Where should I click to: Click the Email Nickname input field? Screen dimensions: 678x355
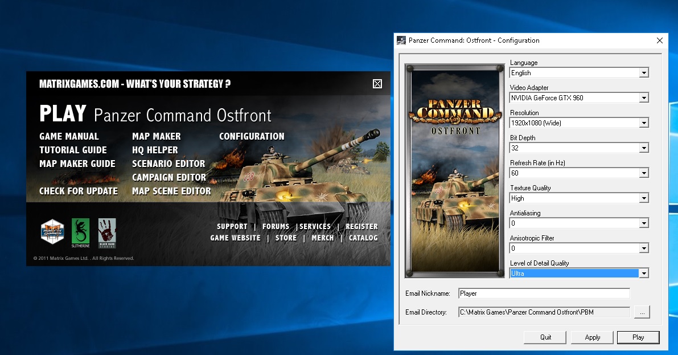point(544,293)
